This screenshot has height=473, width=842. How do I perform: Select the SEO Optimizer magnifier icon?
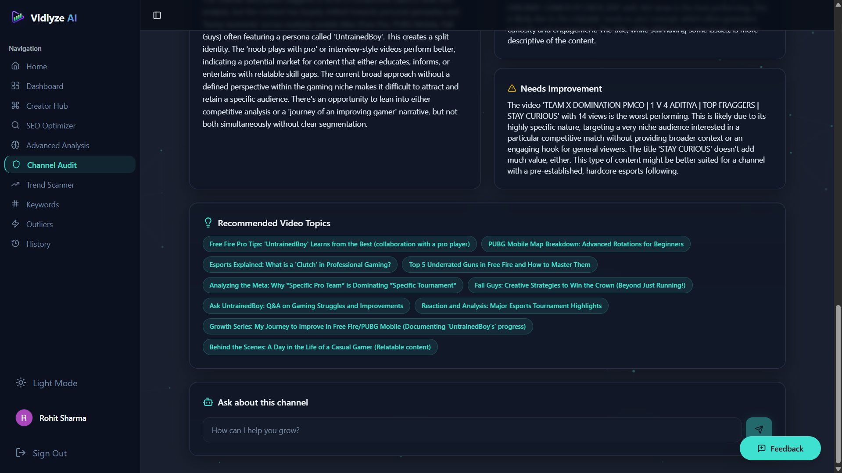coord(15,125)
